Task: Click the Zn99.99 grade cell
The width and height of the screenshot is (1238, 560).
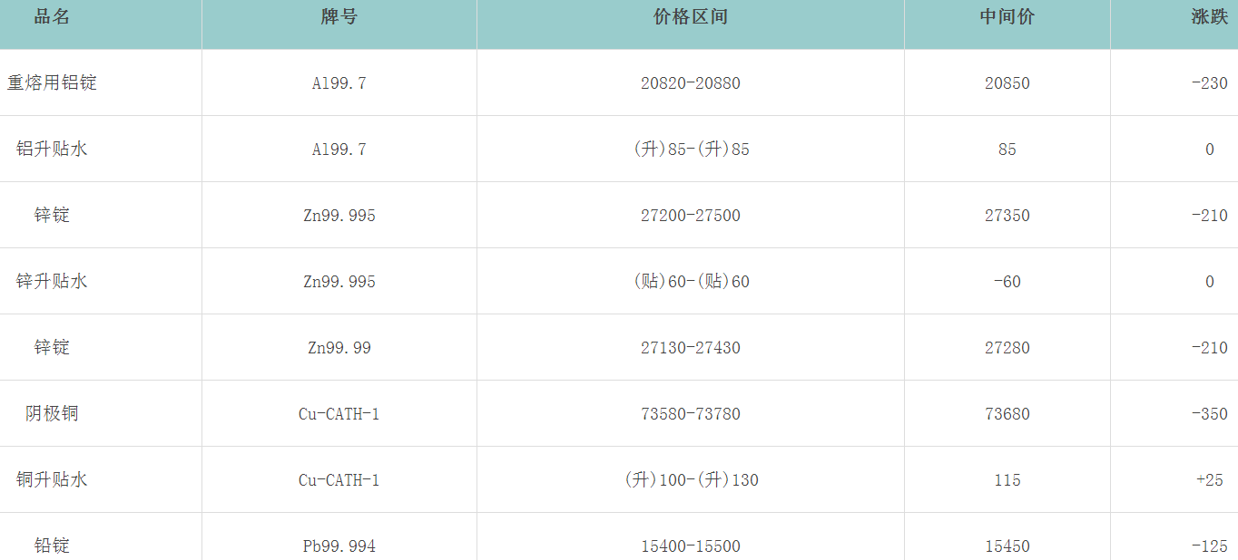Action: click(339, 348)
